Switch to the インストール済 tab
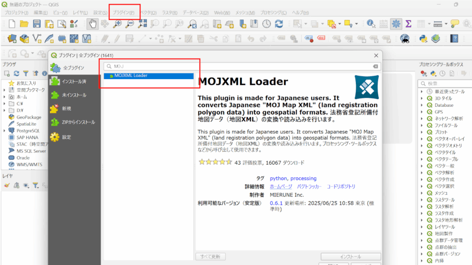Viewport: 472px width, 265px height. click(74, 81)
